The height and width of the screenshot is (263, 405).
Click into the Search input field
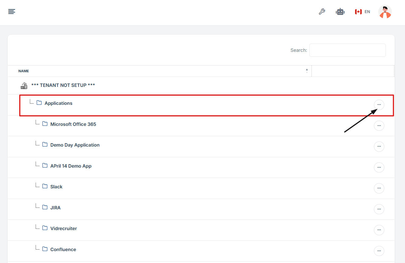tap(347, 50)
